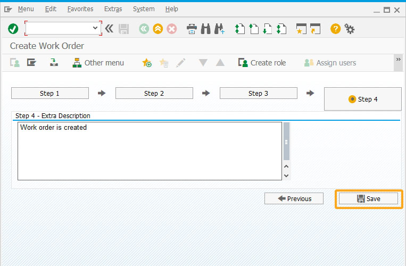Open Customize Local Layout gears icon
The width and height of the screenshot is (406, 266).
349,29
